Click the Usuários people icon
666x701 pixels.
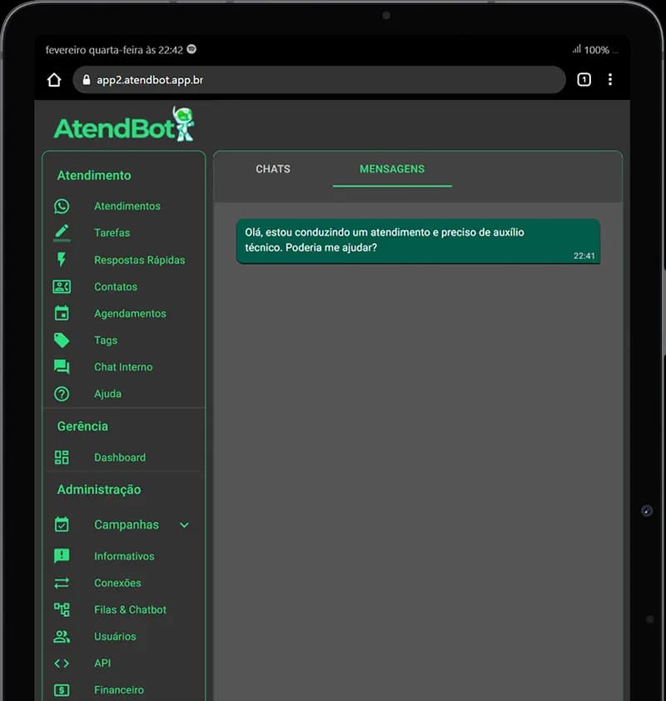click(x=62, y=637)
